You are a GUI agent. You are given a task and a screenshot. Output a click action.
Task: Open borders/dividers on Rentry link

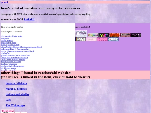(11, 62)
